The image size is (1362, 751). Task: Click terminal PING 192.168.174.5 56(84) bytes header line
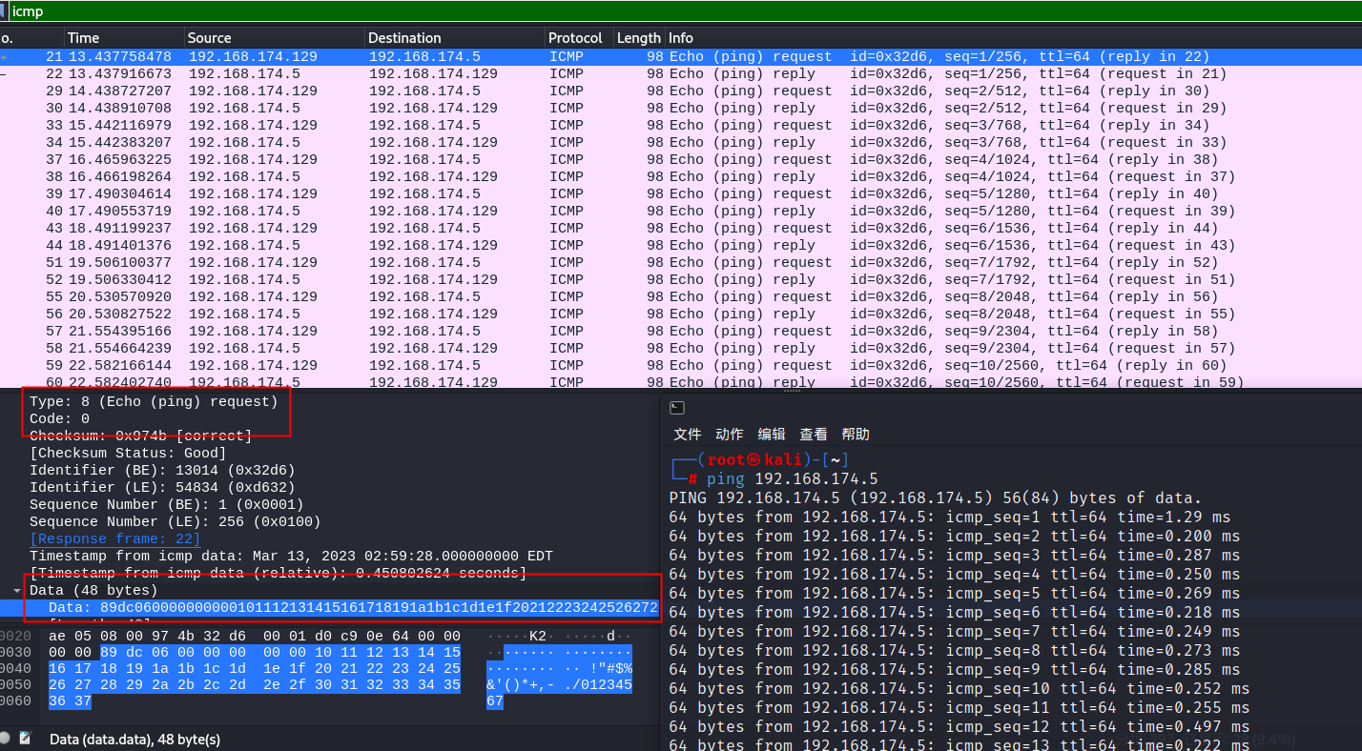pos(936,498)
